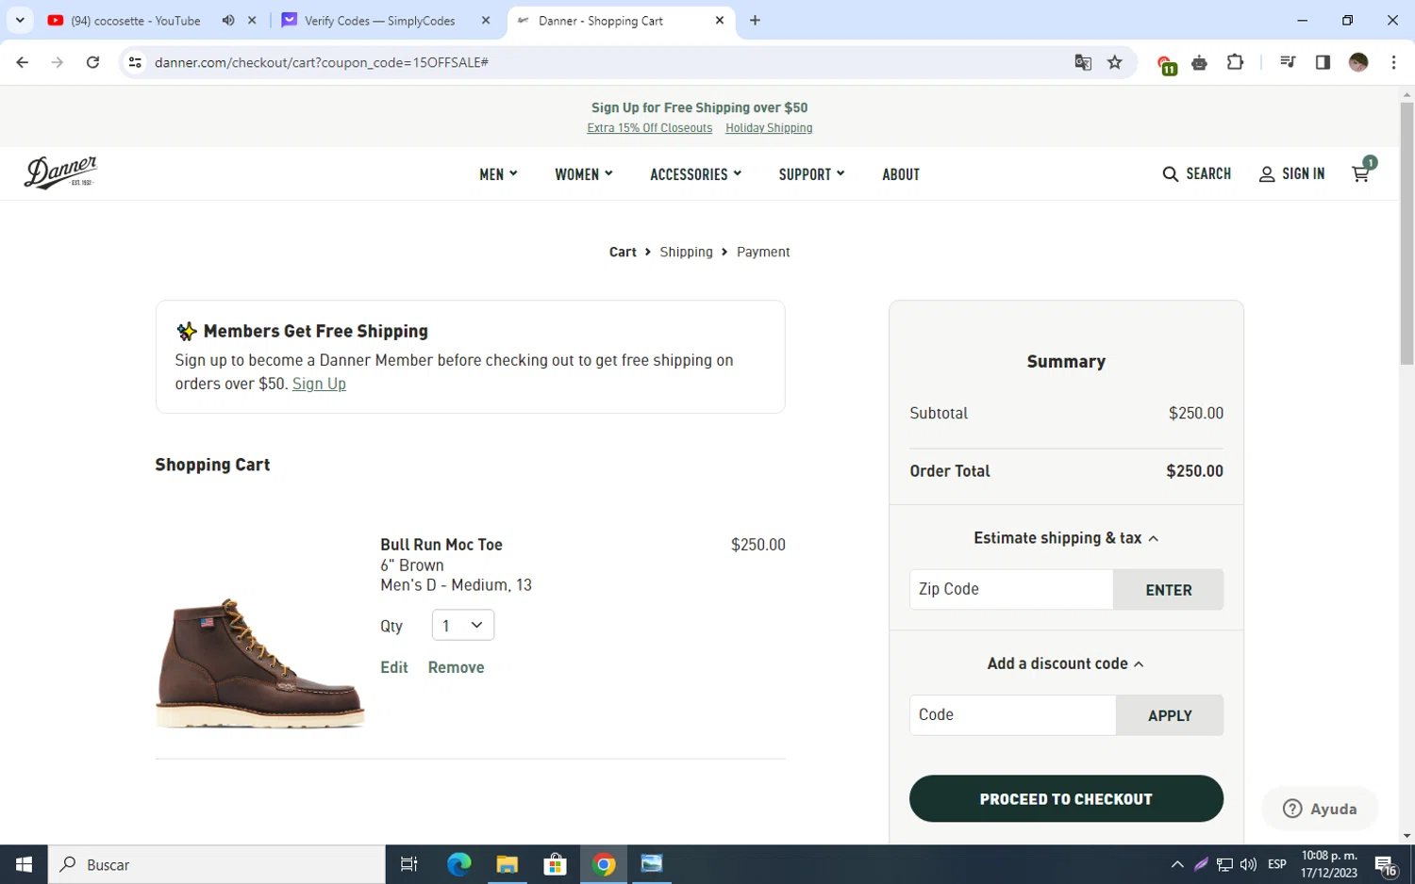Screen dimensions: 1415x884
Task: Click the browser address bar URL
Action: point(322,62)
